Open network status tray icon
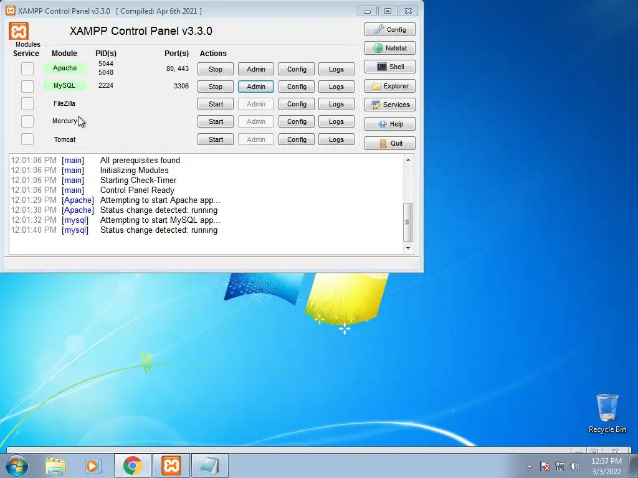Viewport: 638px width, 478px height. (560, 466)
